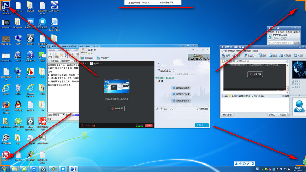Image resolution: width=306 pixels, height=172 pixels.
Task: Click the emoji face icon in QQ chat
Action: click(x=157, y=109)
